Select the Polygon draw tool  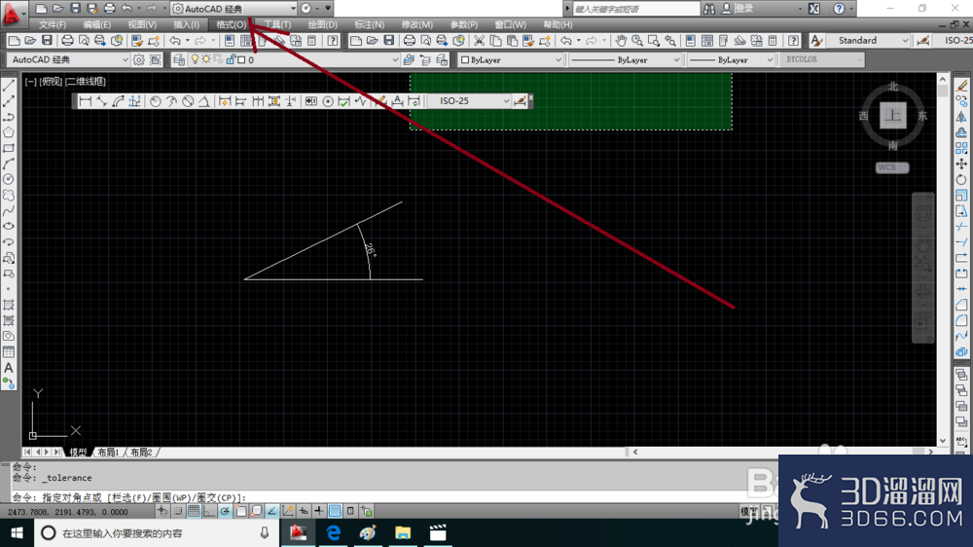tap(9, 132)
